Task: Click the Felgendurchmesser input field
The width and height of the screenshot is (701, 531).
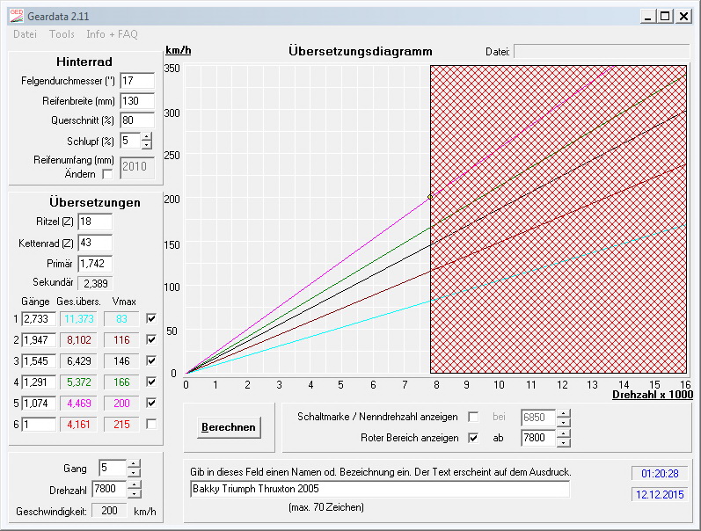Action: [136, 81]
